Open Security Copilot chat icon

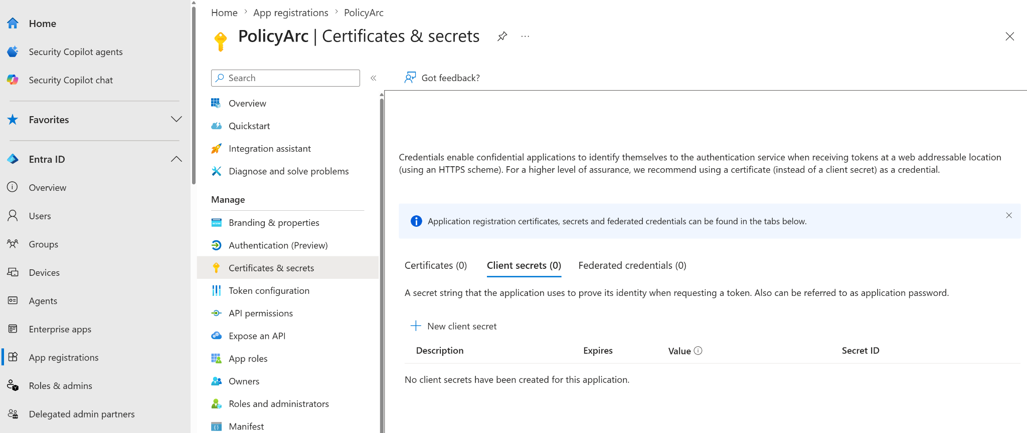13,80
